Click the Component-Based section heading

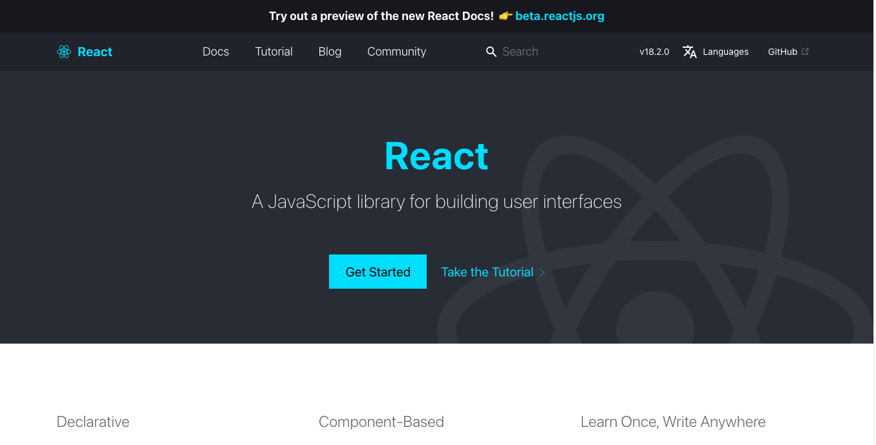381,422
